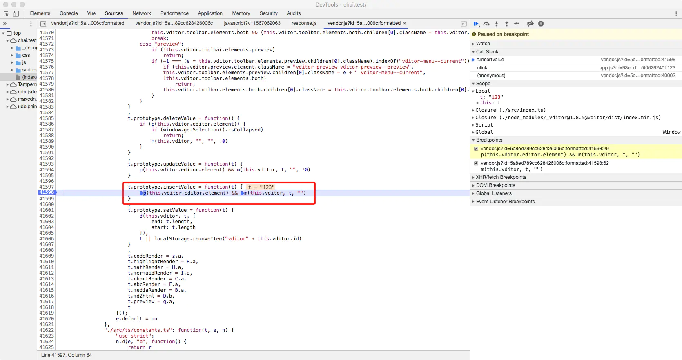Activate the inspect element picker

(6, 13)
